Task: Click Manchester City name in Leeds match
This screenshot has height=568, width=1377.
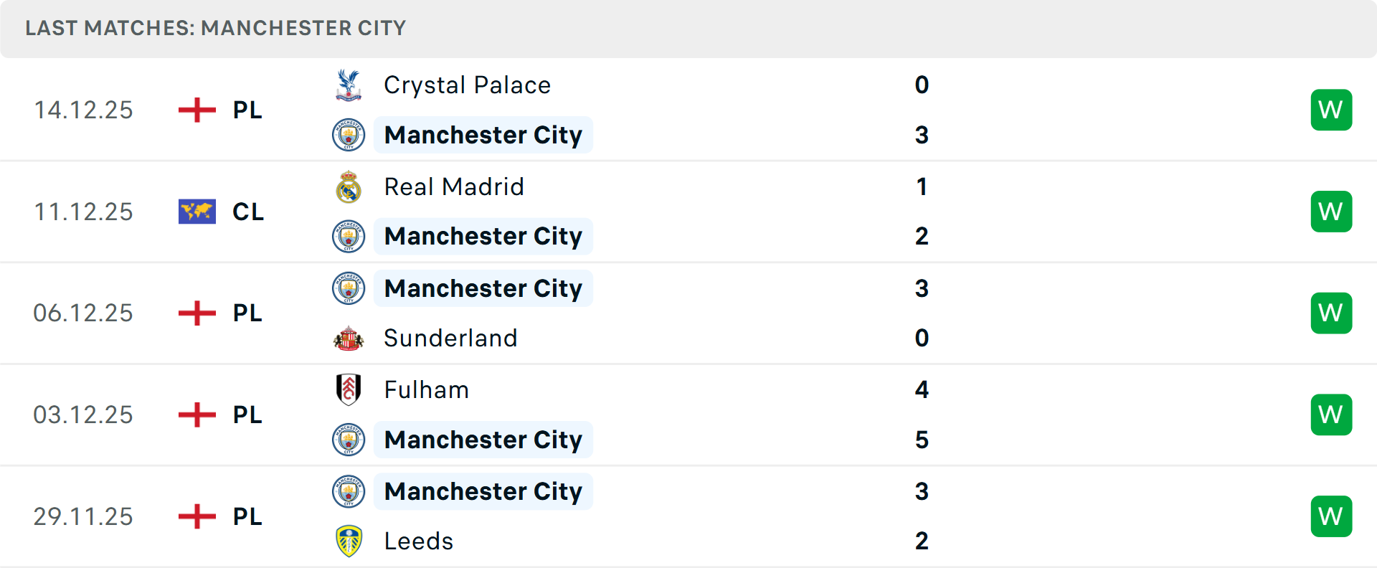Action: tap(483, 491)
